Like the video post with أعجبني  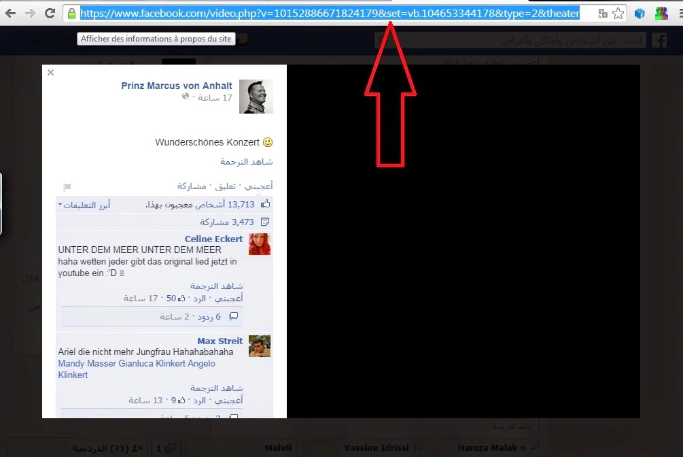[259, 186]
